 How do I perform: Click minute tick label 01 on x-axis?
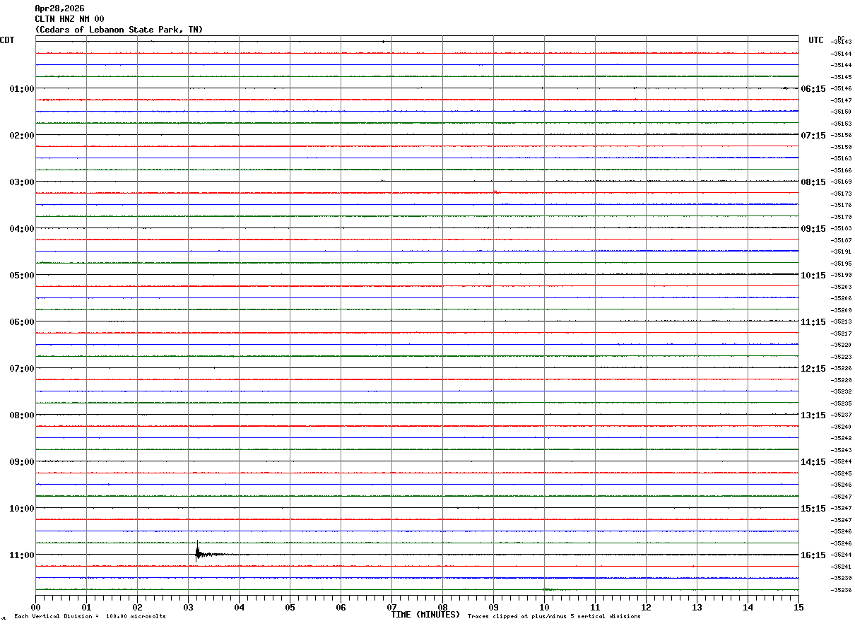pos(86,607)
